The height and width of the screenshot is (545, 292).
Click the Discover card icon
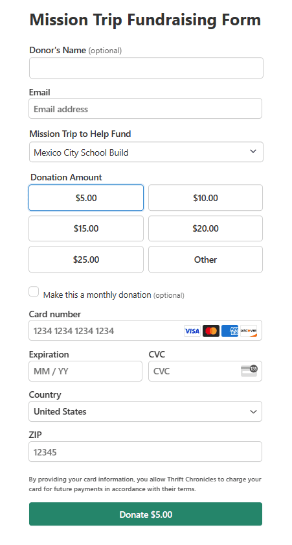point(249,330)
